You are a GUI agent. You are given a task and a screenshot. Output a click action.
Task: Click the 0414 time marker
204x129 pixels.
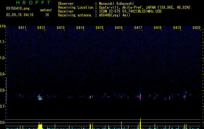click(80, 28)
